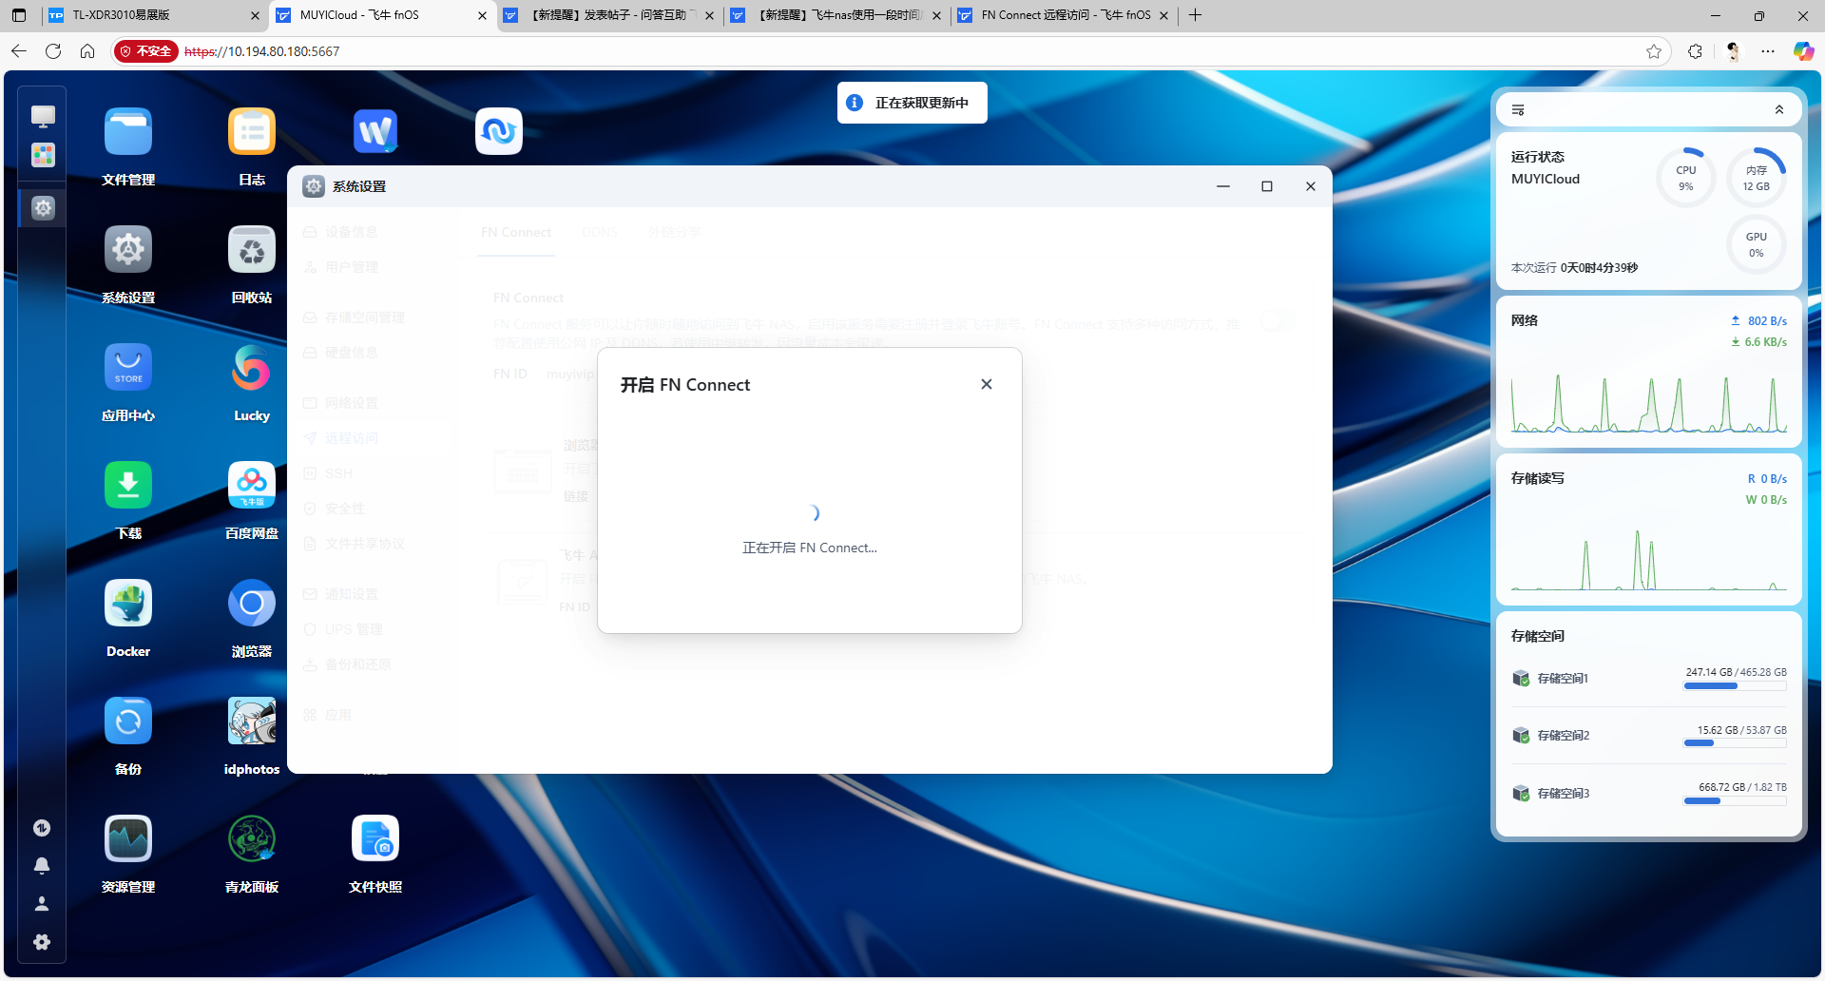Open the 资源管理 resource monitor icon

128,838
